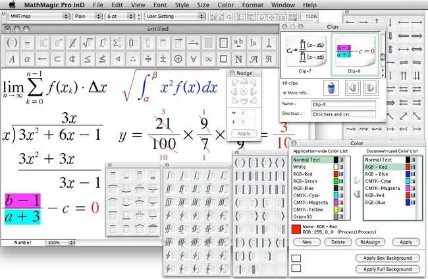Click the Delete button in Color panel
428x279 pixels.
pyautogui.click(x=338, y=242)
